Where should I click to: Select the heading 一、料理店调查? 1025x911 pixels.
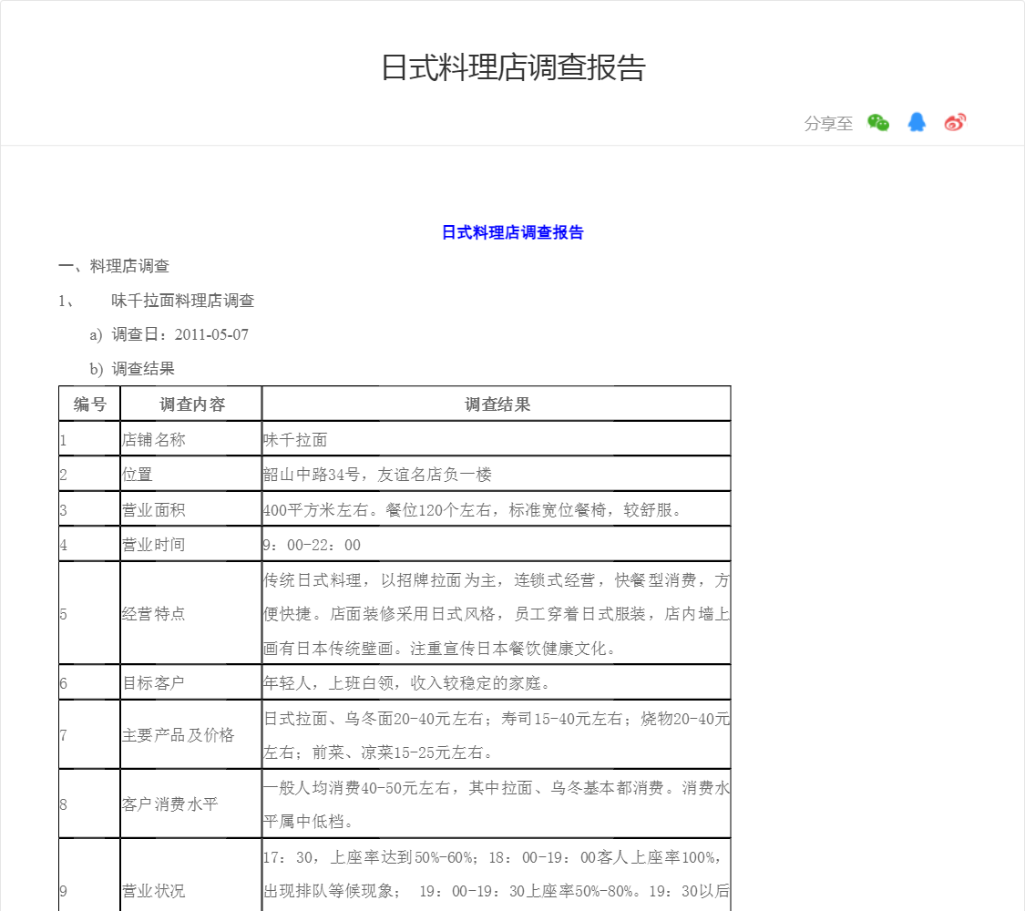pyautogui.click(x=114, y=266)
